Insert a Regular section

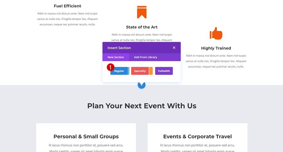119,71
